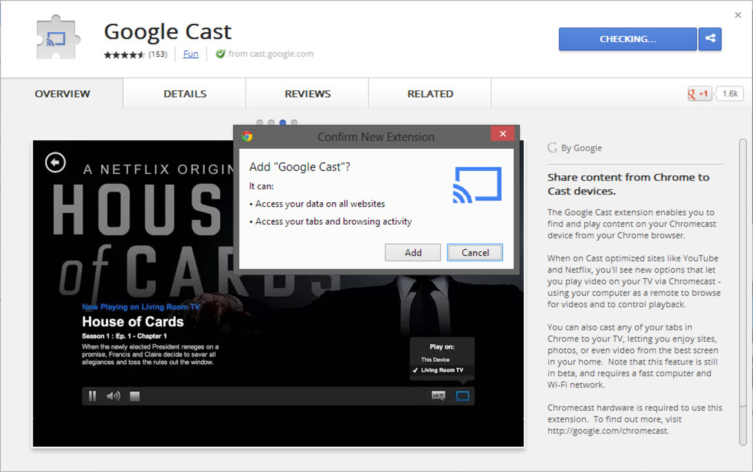753x472 pixels.
Task: Switch to the DETAILS tab
Action: click(x=185, y=93)
